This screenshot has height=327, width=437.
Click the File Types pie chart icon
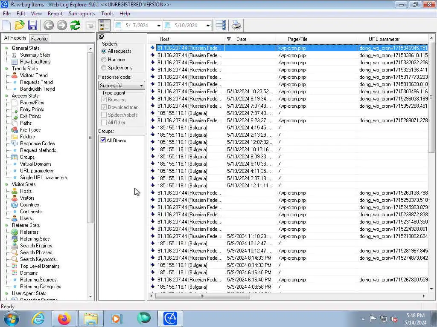pyautogui.click(x=15, y=130)
